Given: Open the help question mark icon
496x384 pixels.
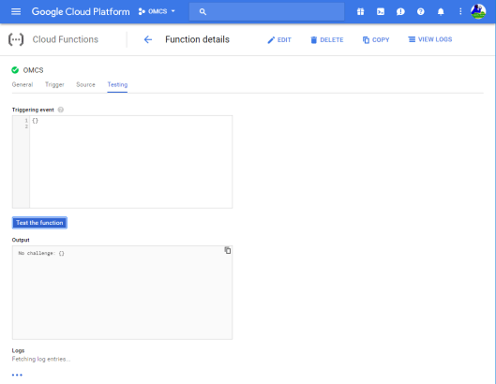Looking at the screenshot, I should 420,11.
